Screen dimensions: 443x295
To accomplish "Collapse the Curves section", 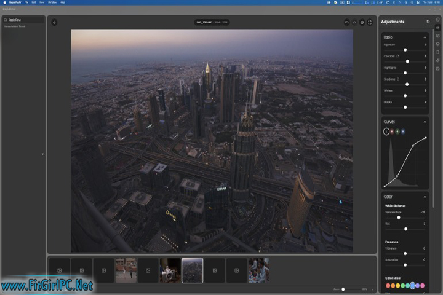I will [x=425, y=122].
